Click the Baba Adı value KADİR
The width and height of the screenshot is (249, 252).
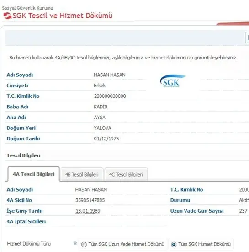point(101,107)
